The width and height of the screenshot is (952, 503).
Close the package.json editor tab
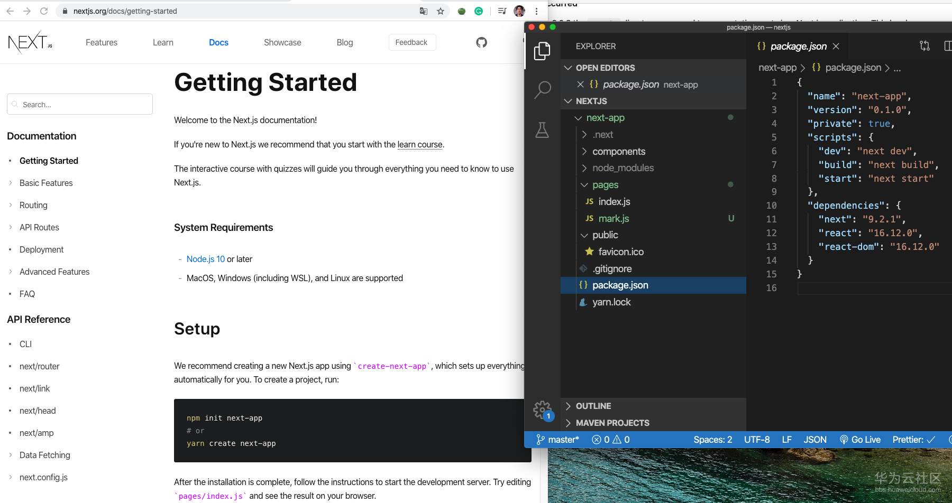[836, 46]
